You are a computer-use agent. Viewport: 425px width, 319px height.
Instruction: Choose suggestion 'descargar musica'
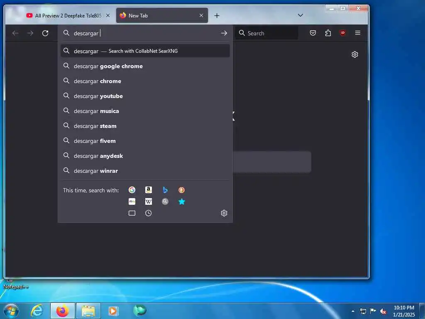coord(145,111)
